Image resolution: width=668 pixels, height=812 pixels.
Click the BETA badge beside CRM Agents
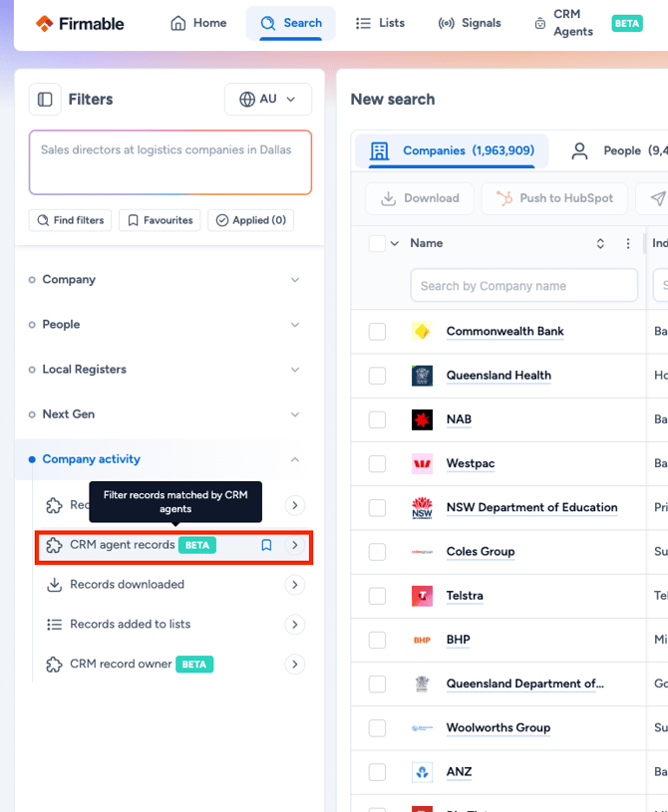(x=627, y=23)
